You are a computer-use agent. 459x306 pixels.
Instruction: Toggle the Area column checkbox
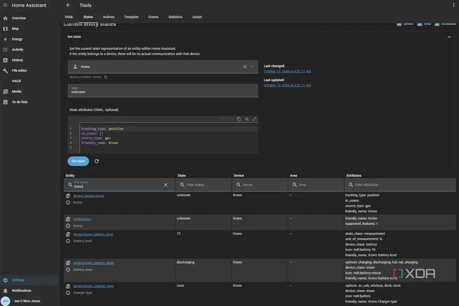tap(420, 24)
